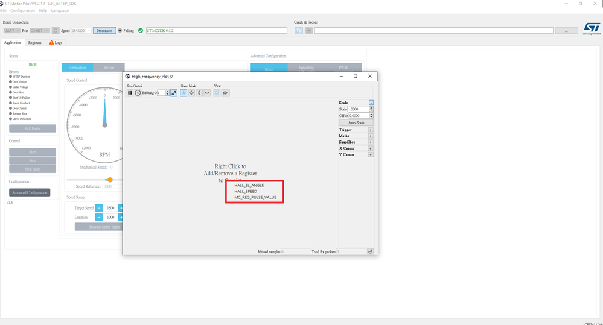The height and width of the screenshot is (325, 603).
Task: Open the UART connection type dropdown
Action: (12, 30)
